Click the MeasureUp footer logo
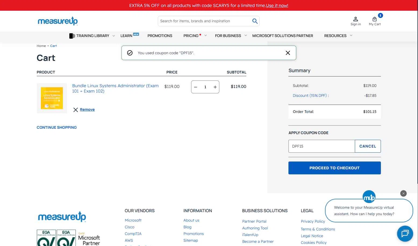 pos(62,217)
